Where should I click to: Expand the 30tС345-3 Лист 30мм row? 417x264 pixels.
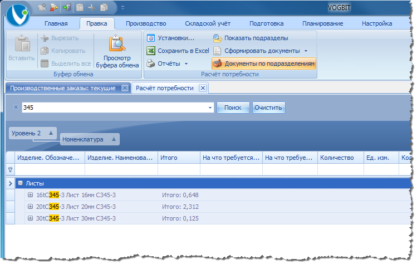point(30,218)
